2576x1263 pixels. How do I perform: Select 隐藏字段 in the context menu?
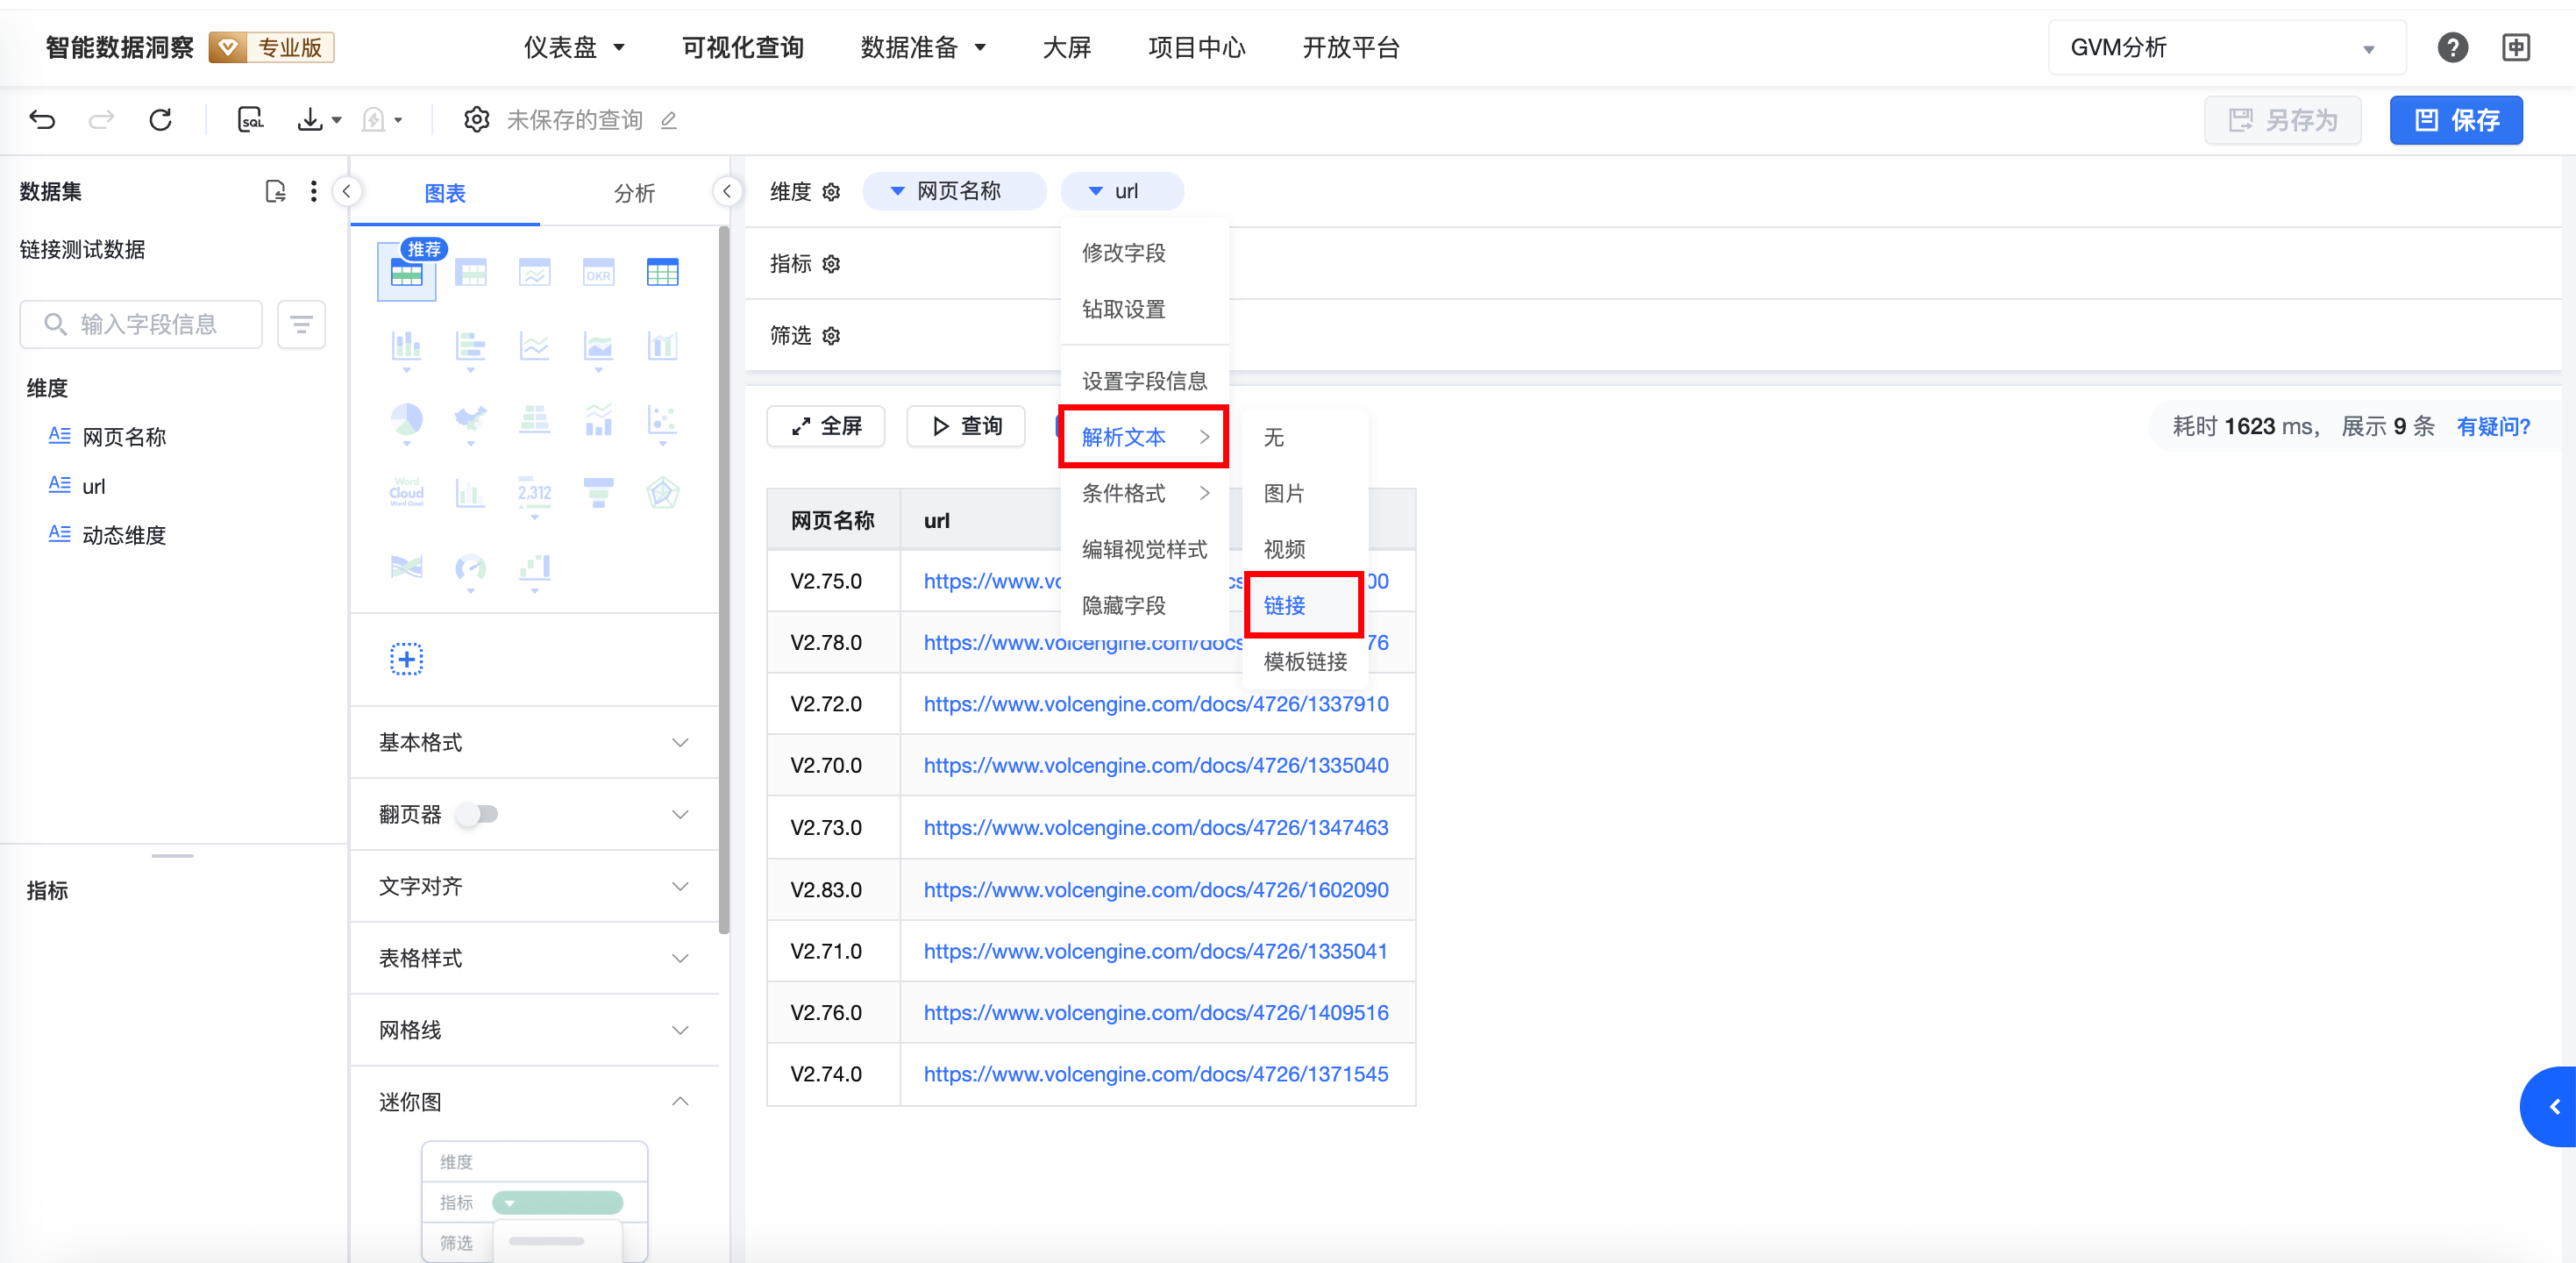point(1124,605)
